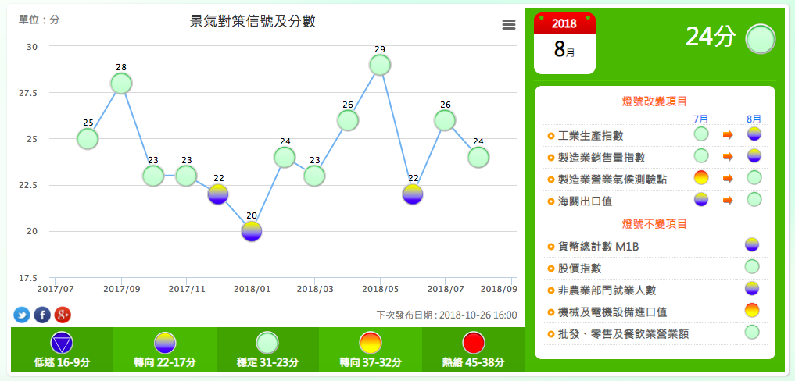This screenshot has width=795, height=381.
Task: Click 工業生產指數 August yellow-blue light
Action: (754, 134)
